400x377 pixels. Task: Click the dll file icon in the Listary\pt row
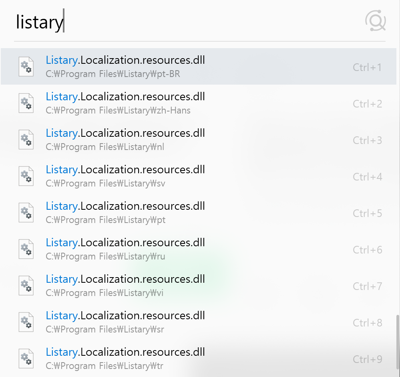[26, 213]
